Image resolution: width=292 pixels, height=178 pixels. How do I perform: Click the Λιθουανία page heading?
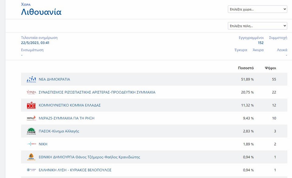point(41,12)
